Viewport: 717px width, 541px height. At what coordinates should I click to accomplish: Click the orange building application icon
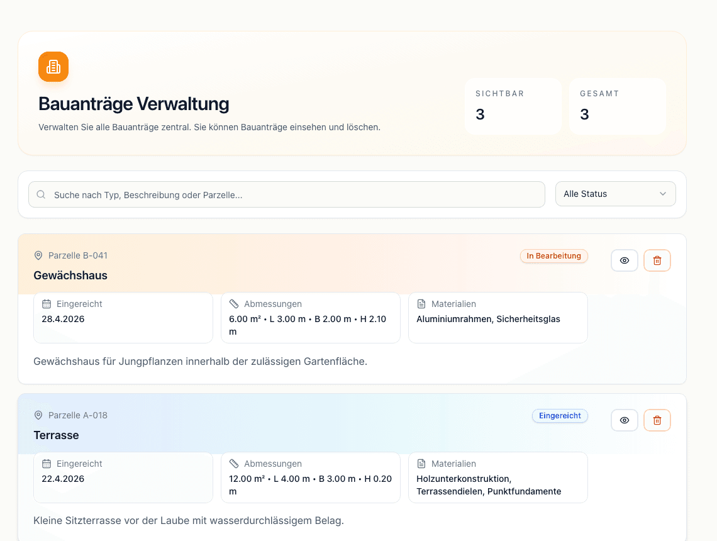[x=53, y=67]
